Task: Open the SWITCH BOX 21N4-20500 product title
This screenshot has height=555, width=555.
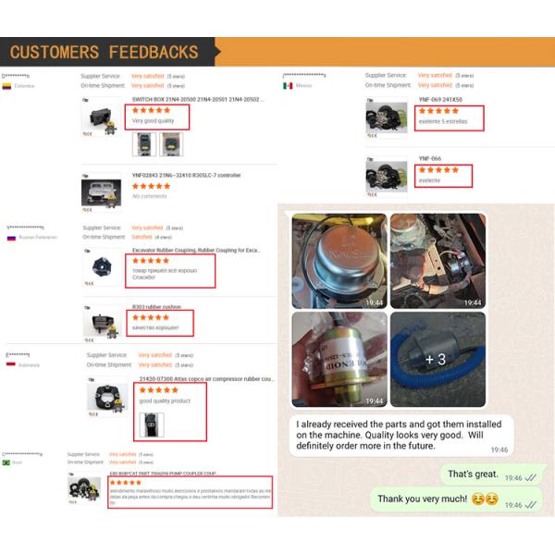Action: pos(198,100)
